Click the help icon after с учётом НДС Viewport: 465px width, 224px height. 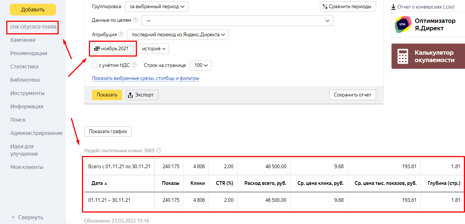point(134,65)
